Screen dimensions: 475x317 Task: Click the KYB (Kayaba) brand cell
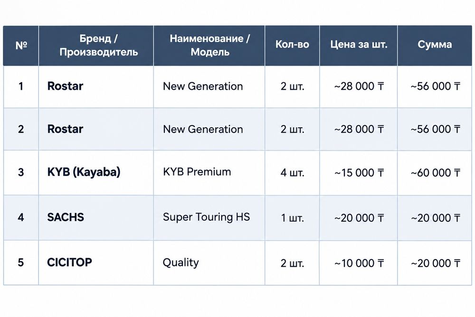[96, 173]
